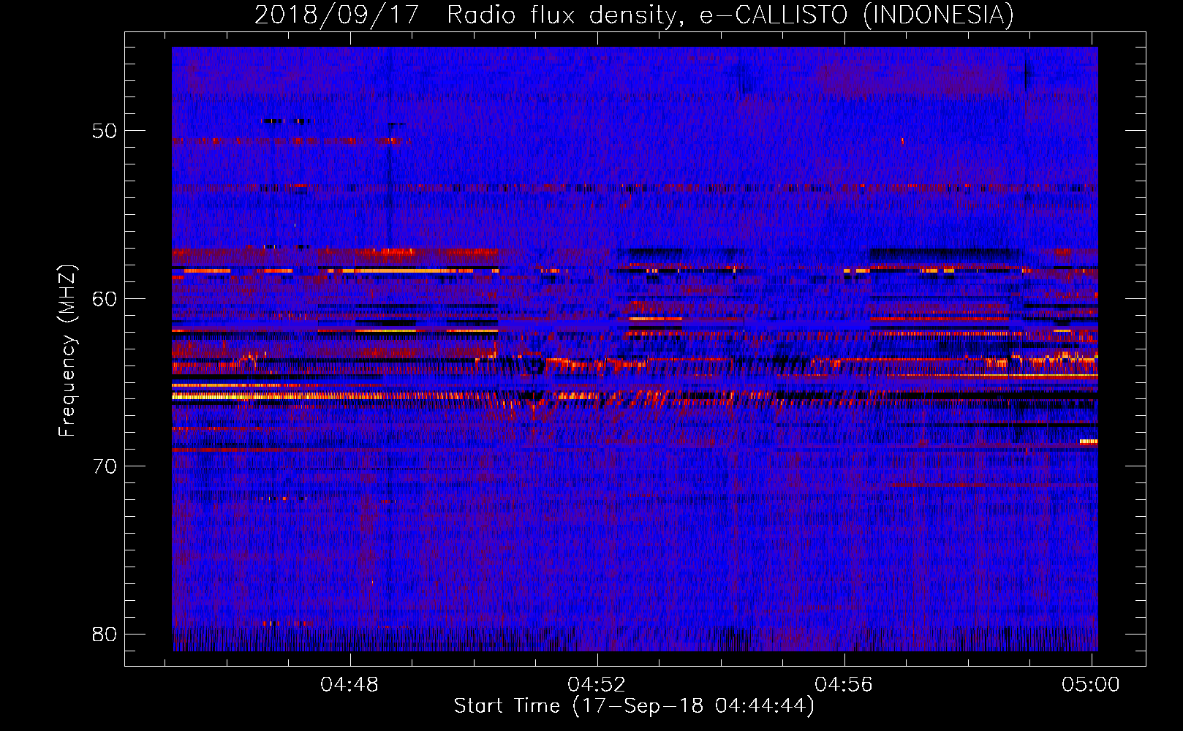Click the 70 frequency tick label

click(x=105, y=466)
